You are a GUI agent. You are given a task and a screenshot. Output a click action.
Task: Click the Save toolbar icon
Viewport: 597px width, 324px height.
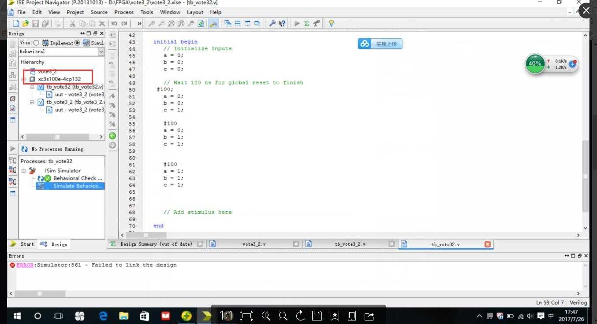coord(35,23)
